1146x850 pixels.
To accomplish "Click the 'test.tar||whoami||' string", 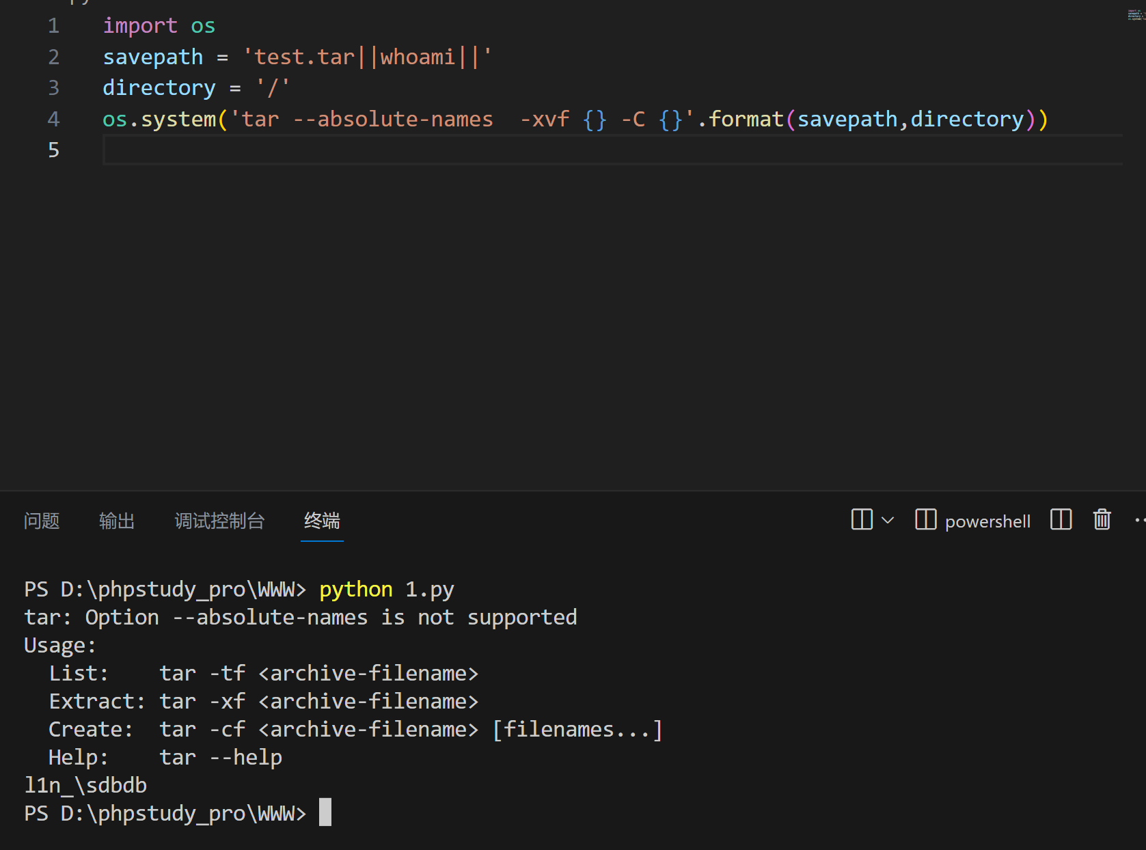I will (x=368, y=57).
